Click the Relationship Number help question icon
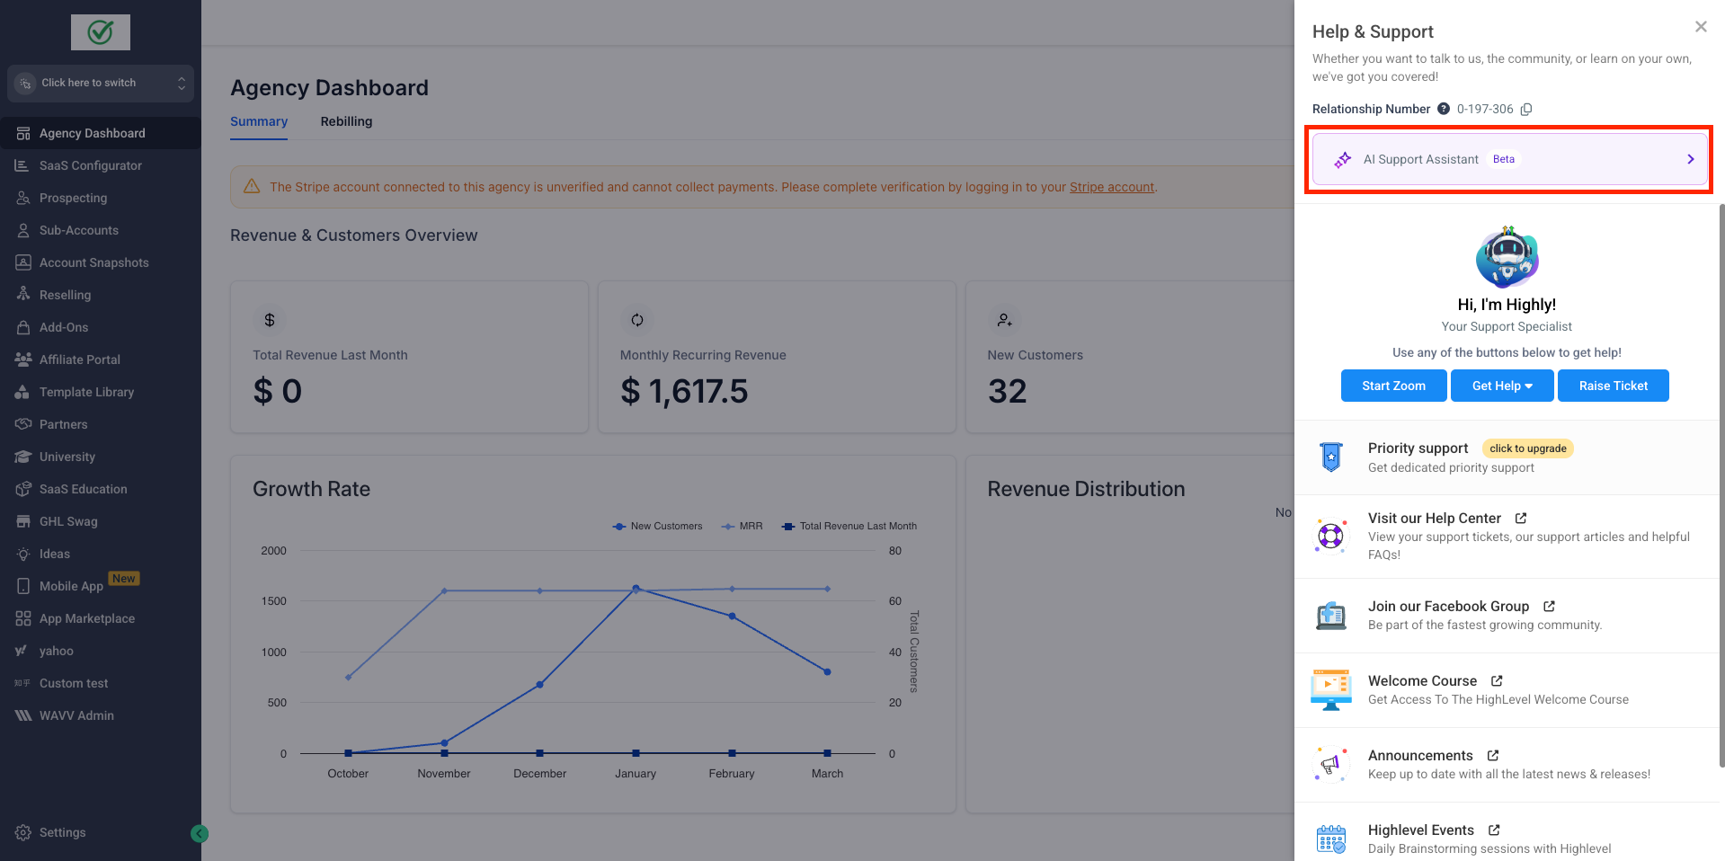The height and width of the screenshot is (861, 1725). 1444,109
